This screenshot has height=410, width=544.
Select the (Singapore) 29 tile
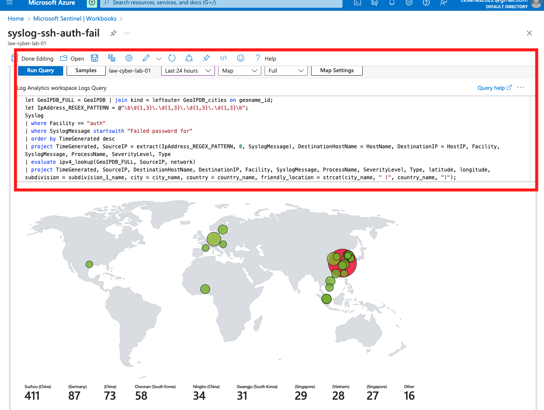pyautogui.click(x=305, y=393)
